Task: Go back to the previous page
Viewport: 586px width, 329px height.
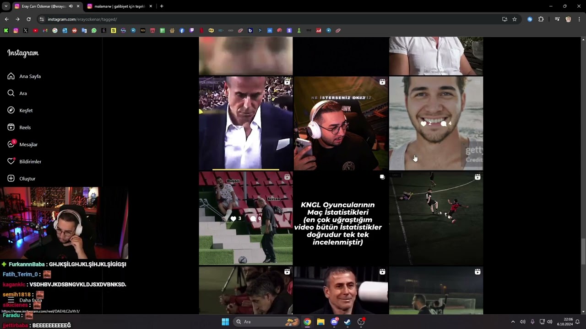Action: [6, 19]
